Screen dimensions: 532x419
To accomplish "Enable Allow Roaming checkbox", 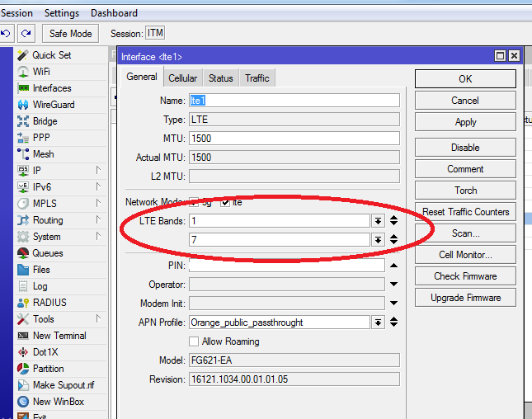I will pyautogui.click(x=194, y=341).
